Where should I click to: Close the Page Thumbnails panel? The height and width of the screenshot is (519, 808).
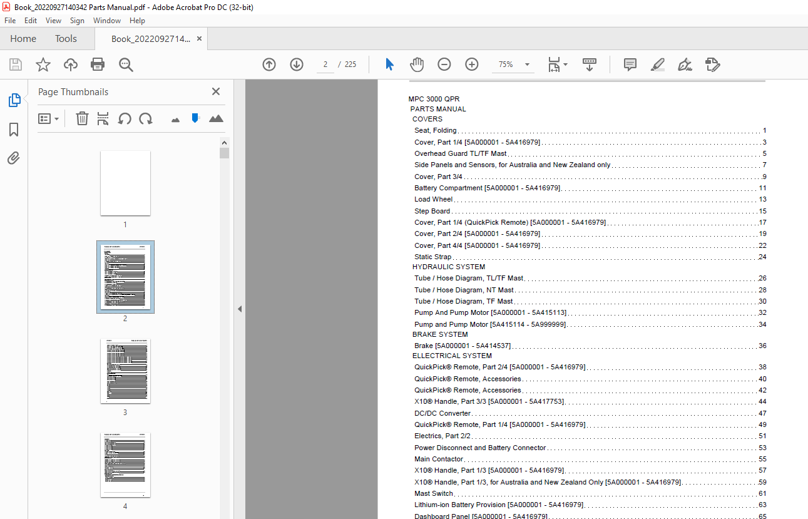pyautogui.click(x=216, y=91)
